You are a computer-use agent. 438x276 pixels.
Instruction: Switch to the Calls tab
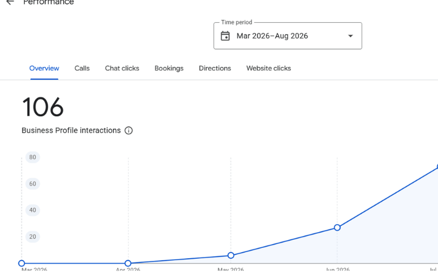(x=82, y=68)
